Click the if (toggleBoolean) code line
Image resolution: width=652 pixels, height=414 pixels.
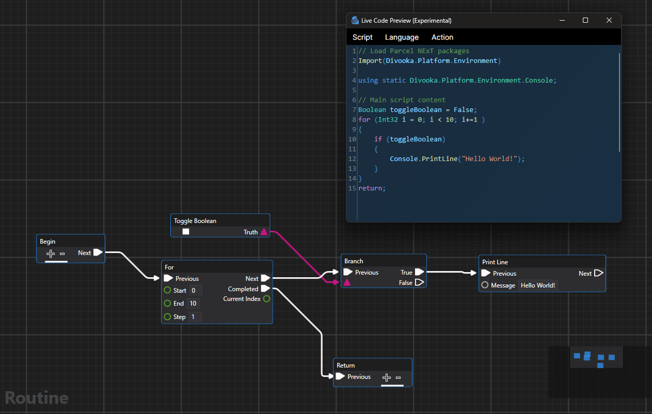410,139
